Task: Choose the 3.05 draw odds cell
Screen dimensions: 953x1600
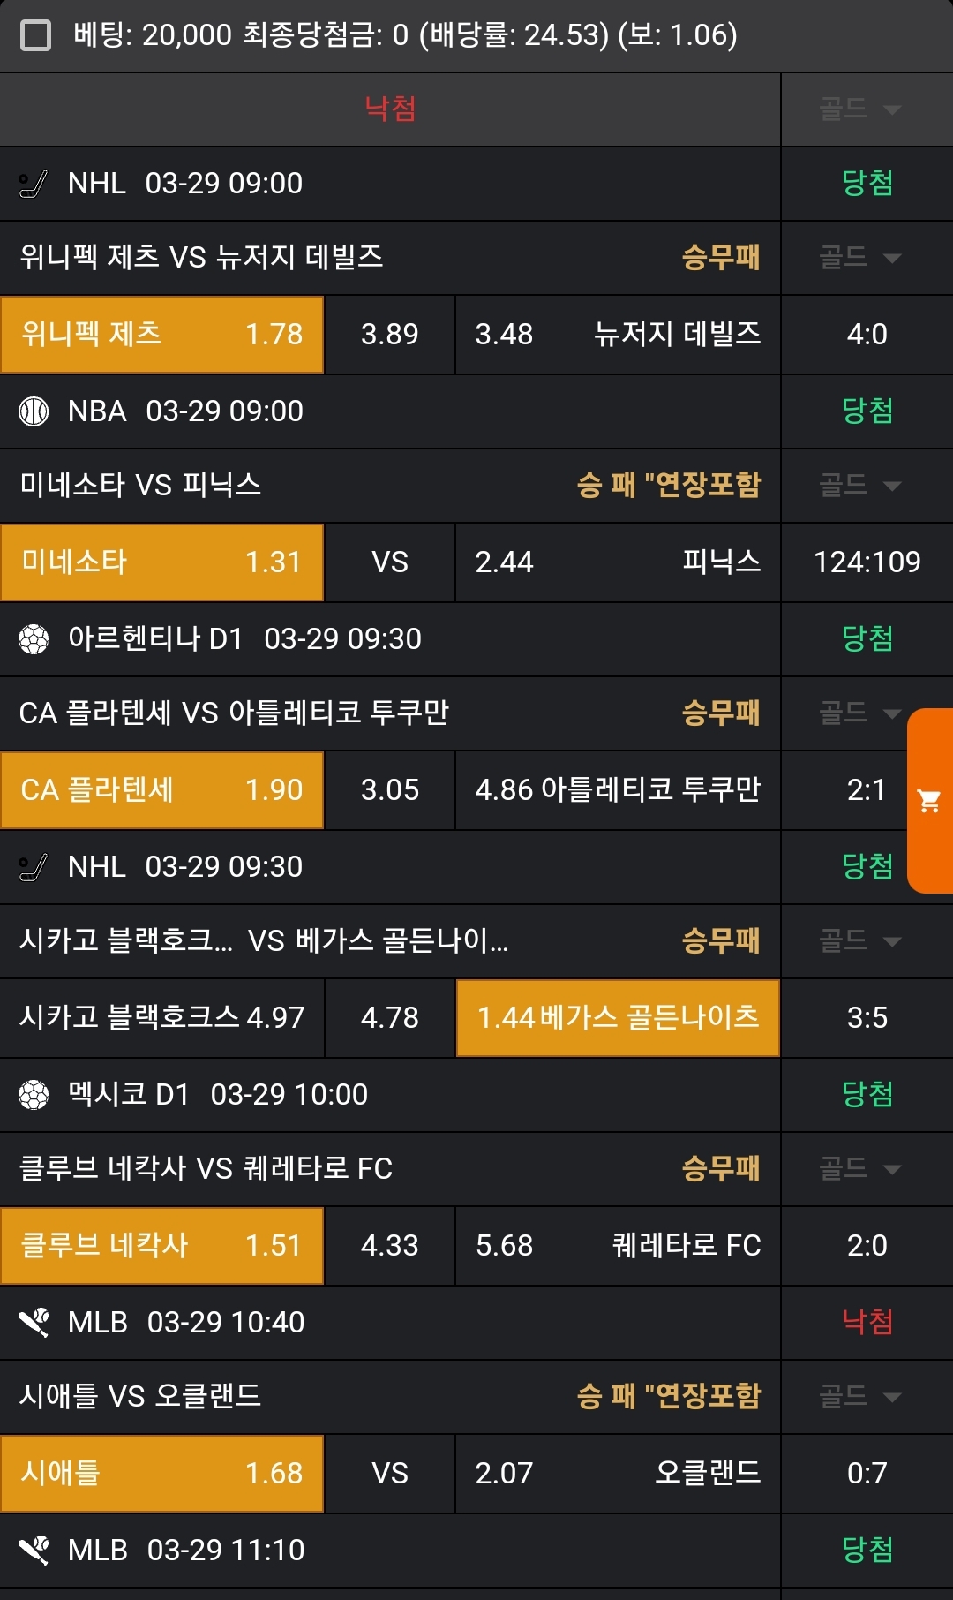Action: 390,790
